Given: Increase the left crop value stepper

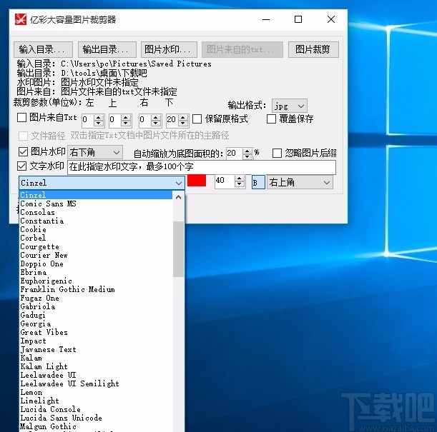Looking at the screenshot, I should click(x=99, y=117).
